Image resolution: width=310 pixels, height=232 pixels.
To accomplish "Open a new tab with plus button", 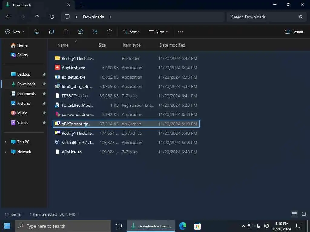I will (82, 5).
